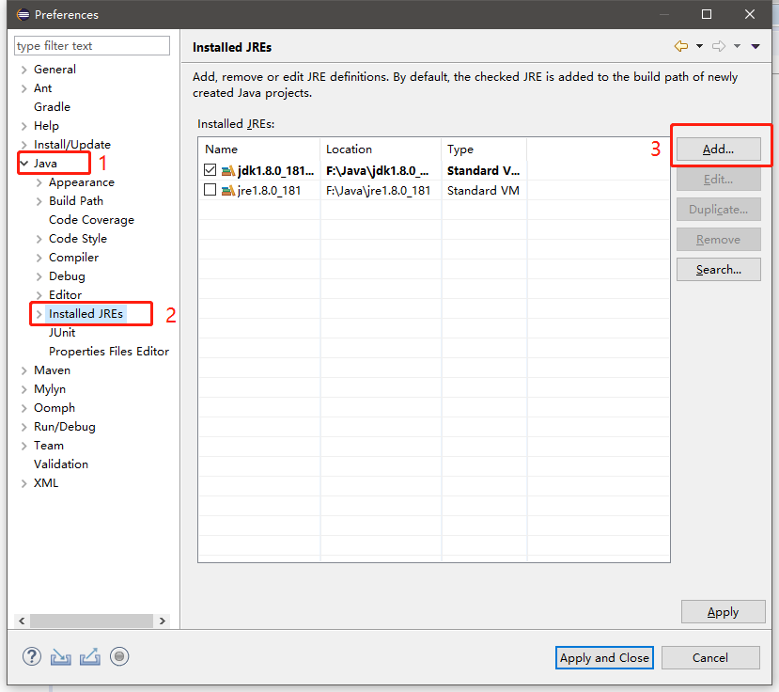
Task: Click the Forward navigation arrow icon
Action: [719, 46]
